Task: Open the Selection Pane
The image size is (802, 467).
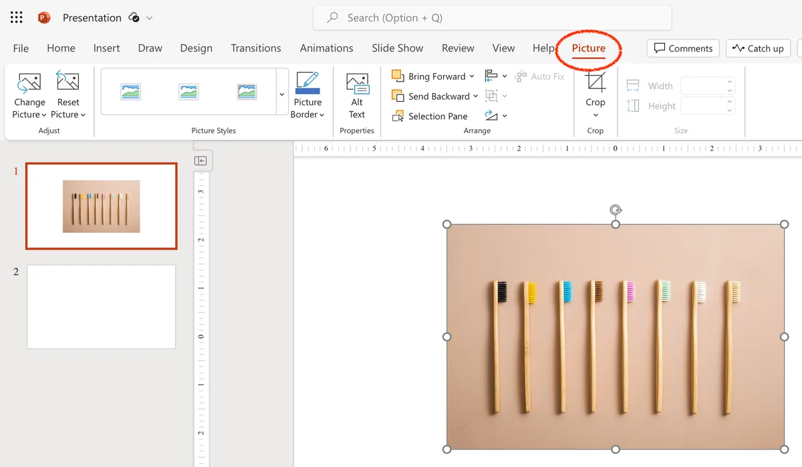Action: [x=430, y=116]
